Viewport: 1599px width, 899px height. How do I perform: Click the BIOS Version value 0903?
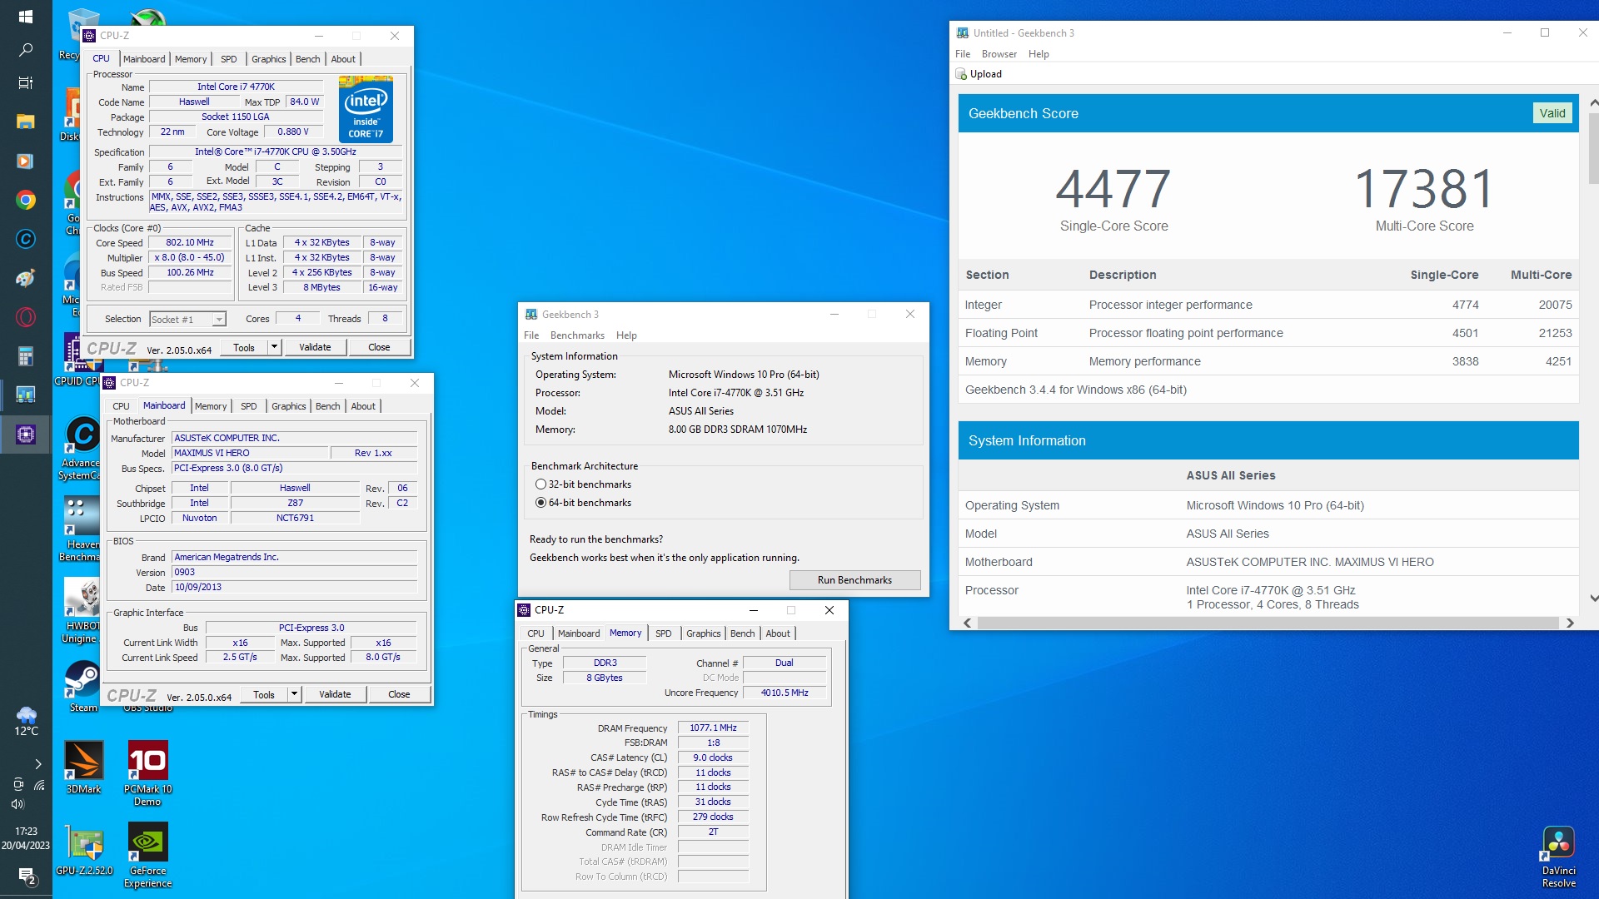(x=295, y=573)
